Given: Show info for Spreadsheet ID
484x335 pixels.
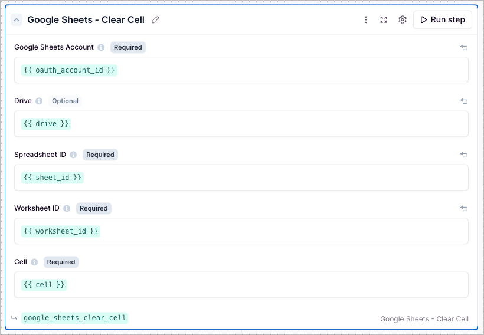Looking at the screenshot, I should (x=73, y=155).
